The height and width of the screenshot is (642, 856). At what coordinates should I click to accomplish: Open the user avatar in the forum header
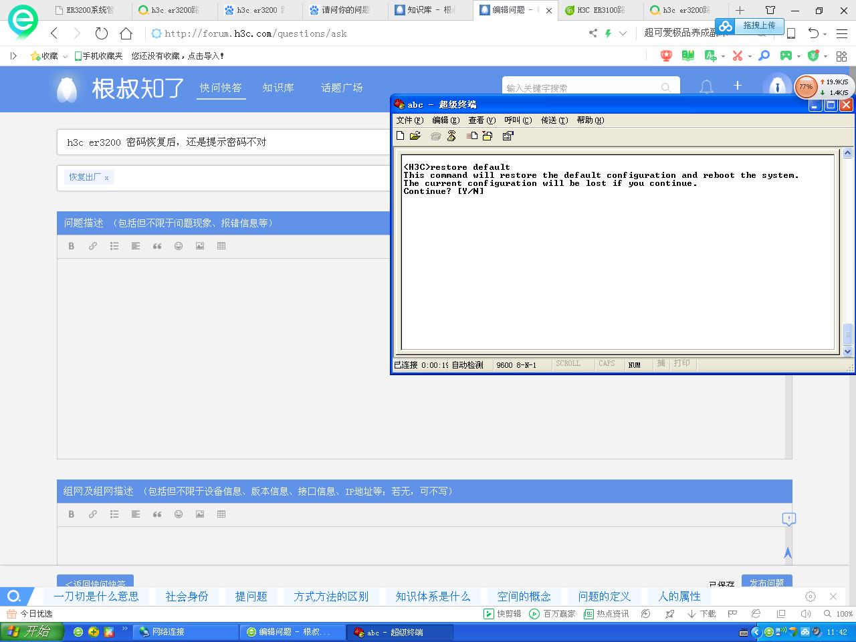[x=776, y=87]
